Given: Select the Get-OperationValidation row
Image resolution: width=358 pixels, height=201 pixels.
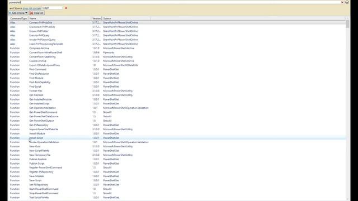Looking at the screenshot, I should pyautogui.click(x=177, y=108).
